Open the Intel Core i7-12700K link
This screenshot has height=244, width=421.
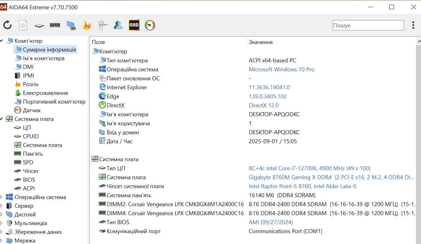(310, 168)
